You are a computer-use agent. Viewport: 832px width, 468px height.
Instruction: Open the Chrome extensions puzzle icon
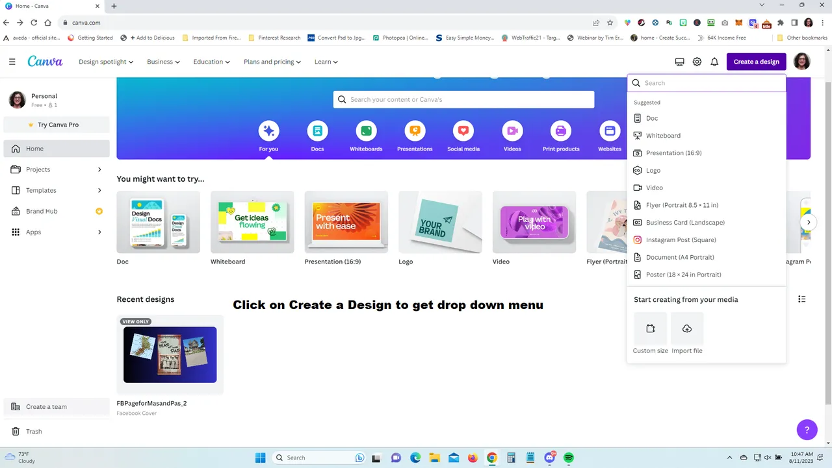point(780,23)
